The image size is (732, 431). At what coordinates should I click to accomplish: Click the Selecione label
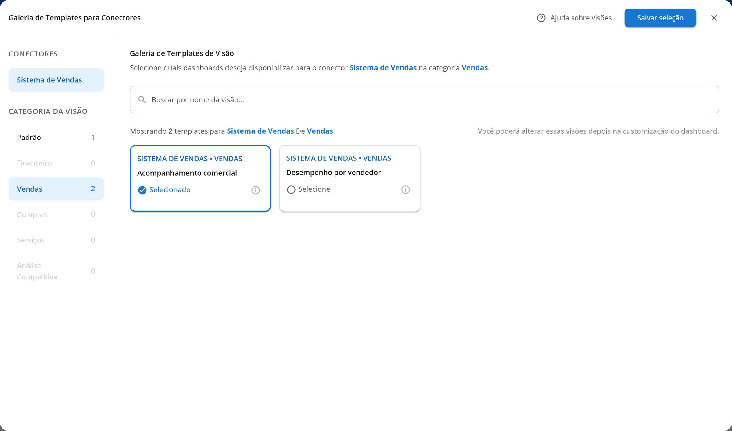click(x=314, y=189)
